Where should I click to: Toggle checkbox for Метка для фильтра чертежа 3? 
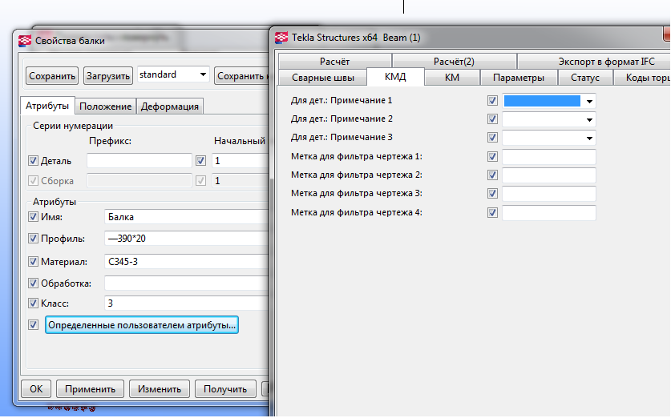pos(492,194)
